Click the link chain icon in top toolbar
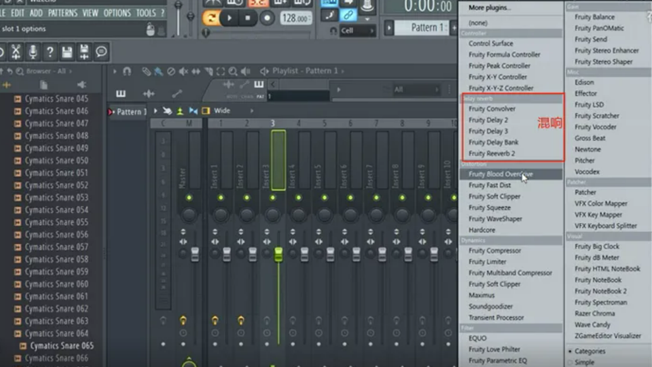The width and height of the screenshot is (652, 367). tap(348, 15)
